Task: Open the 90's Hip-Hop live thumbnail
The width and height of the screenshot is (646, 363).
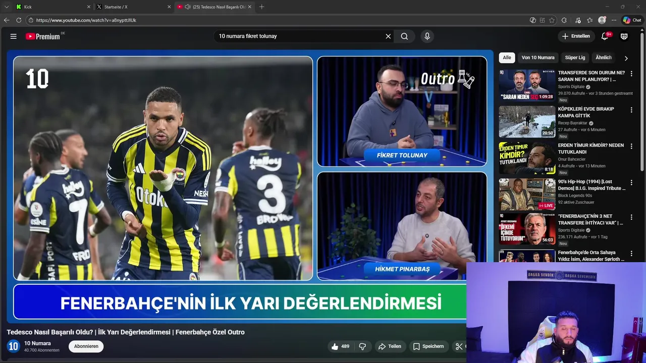Action: click(x=527, y=194)
